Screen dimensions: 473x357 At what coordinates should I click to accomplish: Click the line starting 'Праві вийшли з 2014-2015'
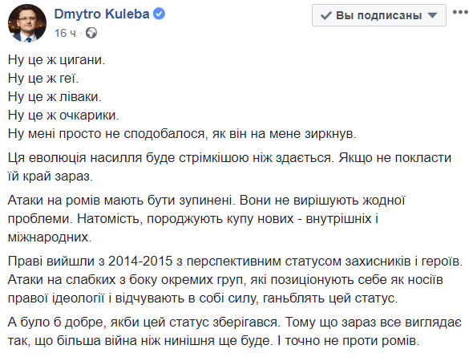click(235, 261)
